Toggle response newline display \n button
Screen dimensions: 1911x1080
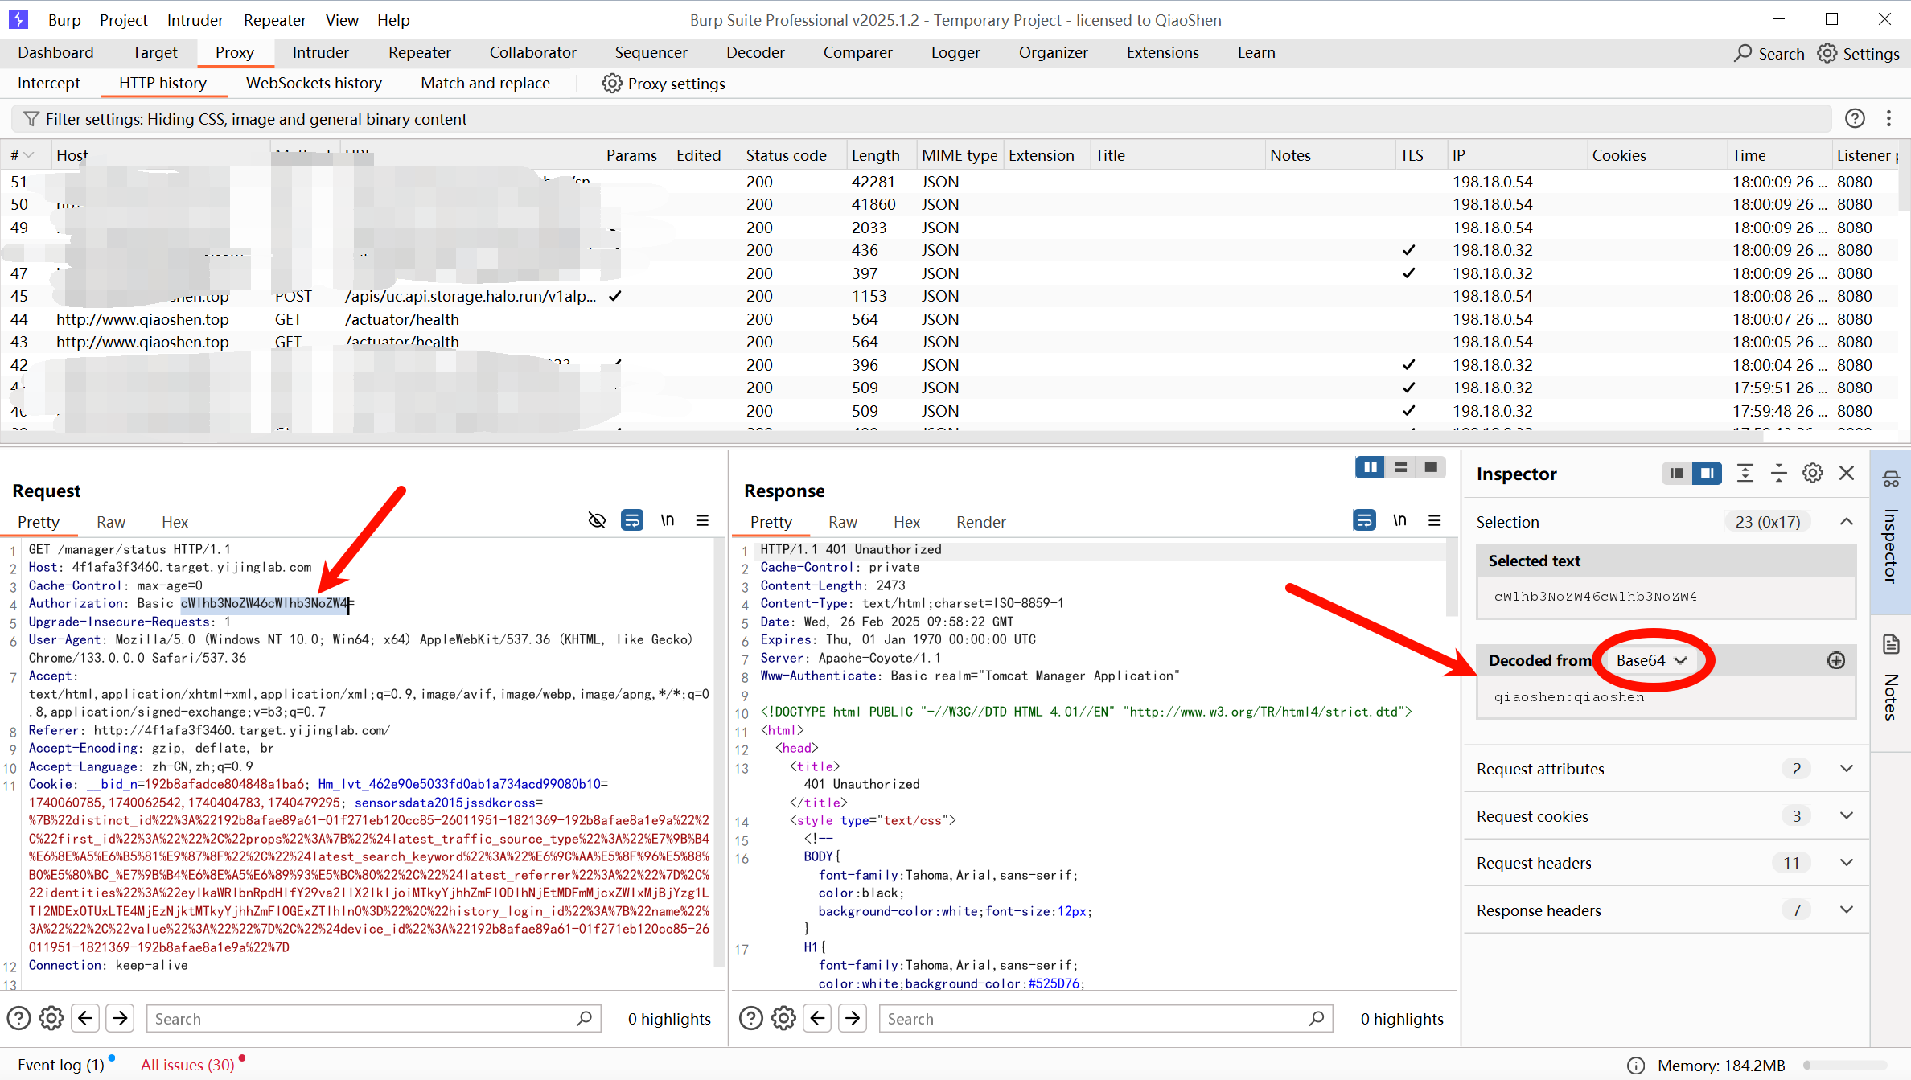point(1399,520)
